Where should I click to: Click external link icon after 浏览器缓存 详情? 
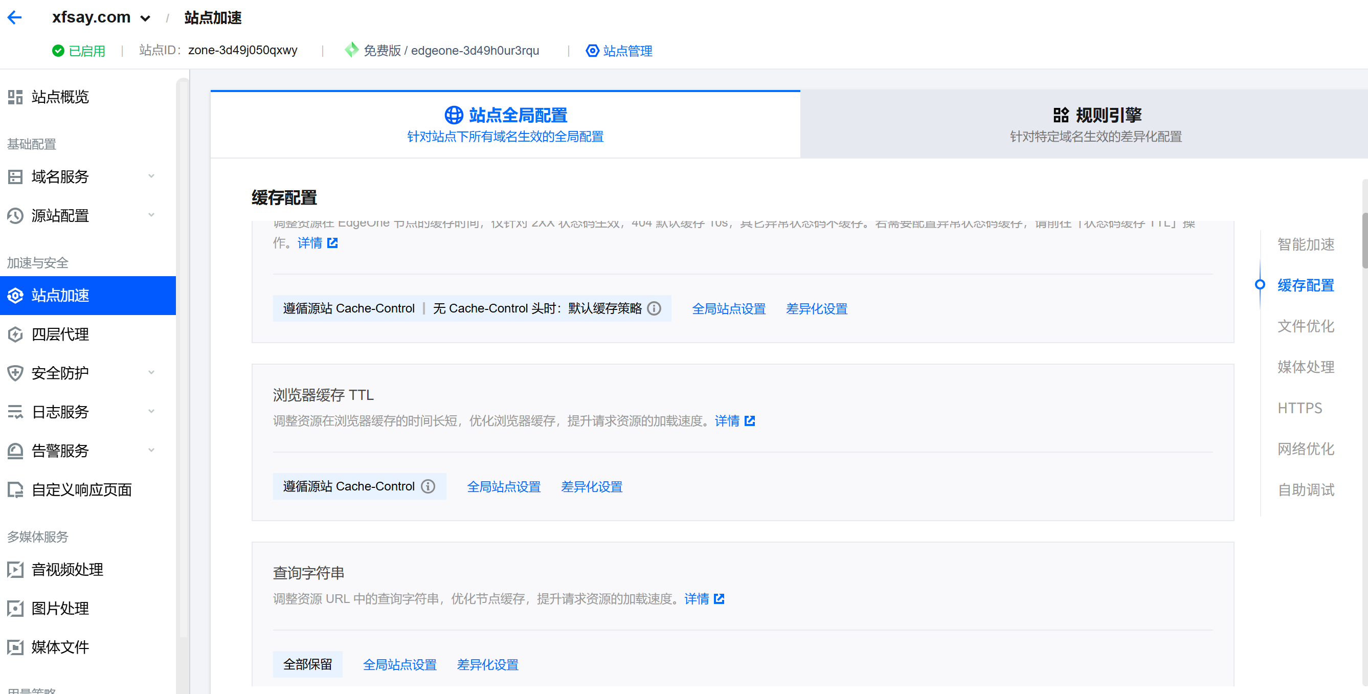(x=750, y=421)
